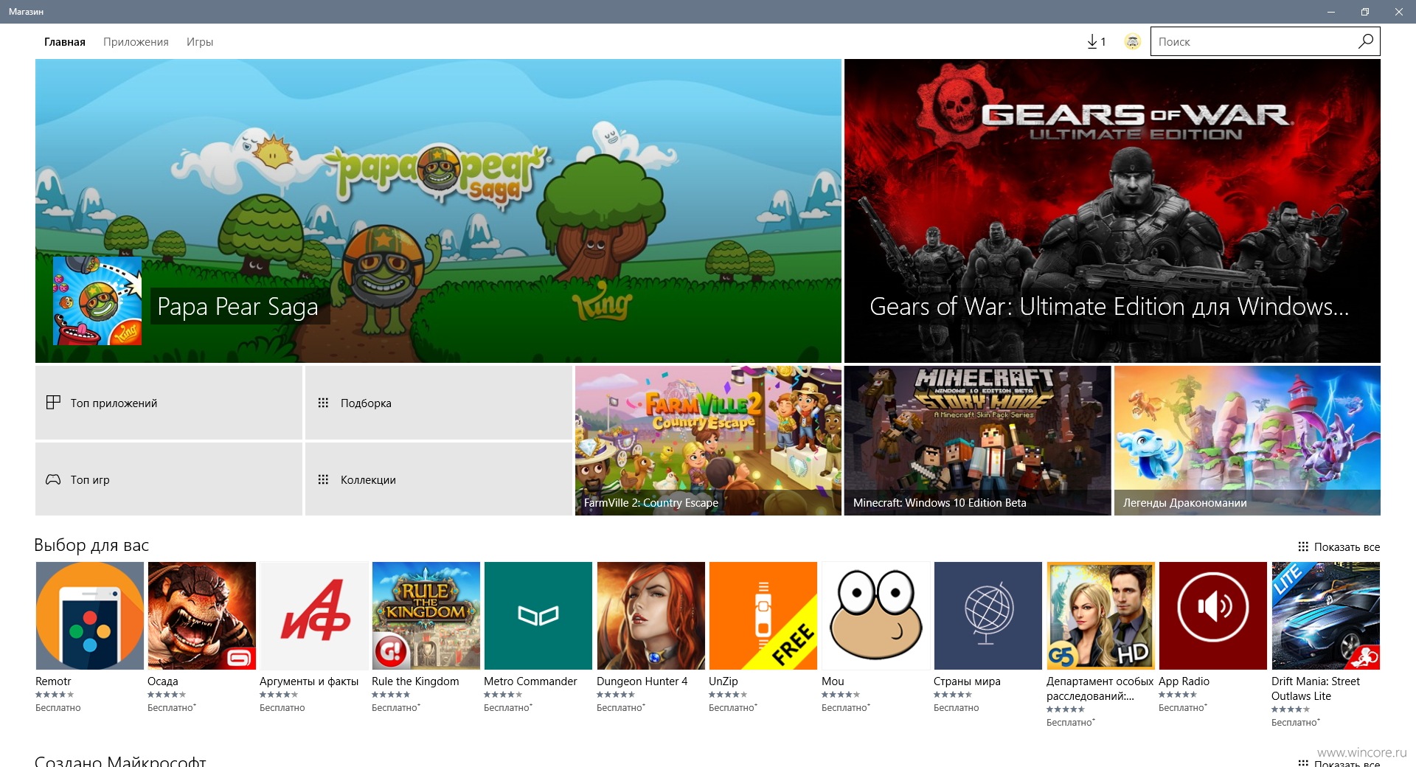Open the Топ приложений tile
This screenshot has width=1416, height=767.
[x=169, y=403]
